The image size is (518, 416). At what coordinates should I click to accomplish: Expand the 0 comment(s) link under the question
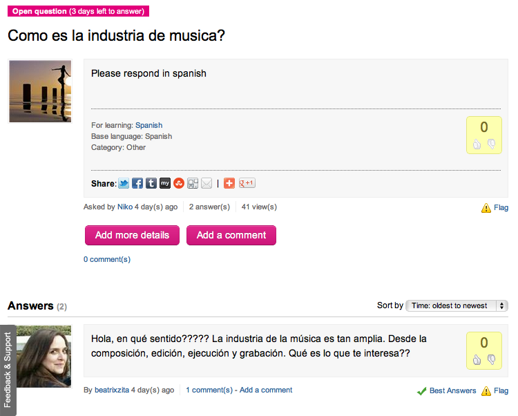coord(107,260)
